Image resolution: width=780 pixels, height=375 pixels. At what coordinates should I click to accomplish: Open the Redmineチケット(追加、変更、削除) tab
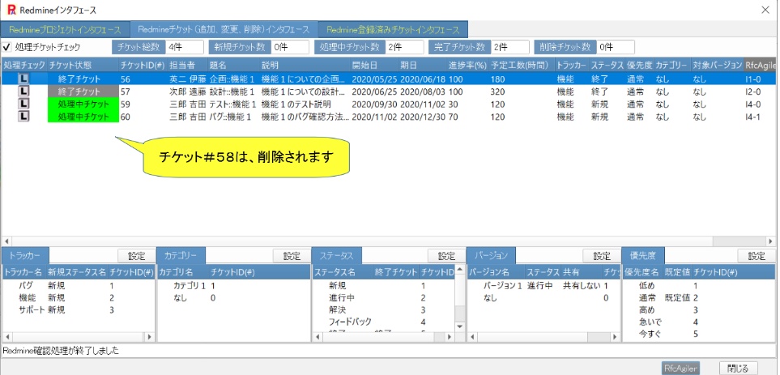tap(224, 29)
